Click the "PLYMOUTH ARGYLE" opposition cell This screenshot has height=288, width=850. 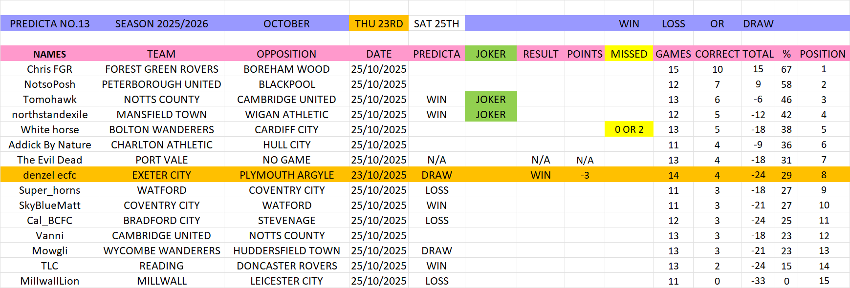286,175
